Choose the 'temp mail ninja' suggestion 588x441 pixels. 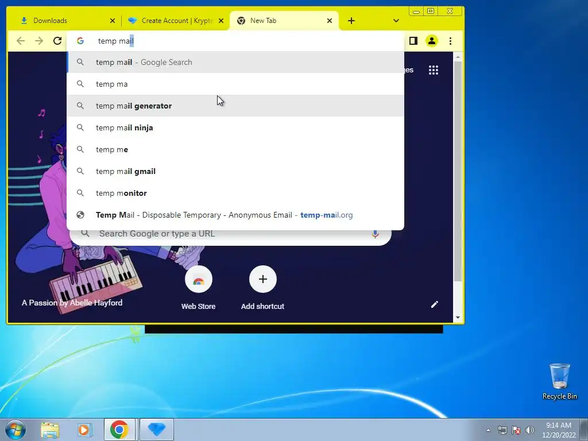point(235,127)
